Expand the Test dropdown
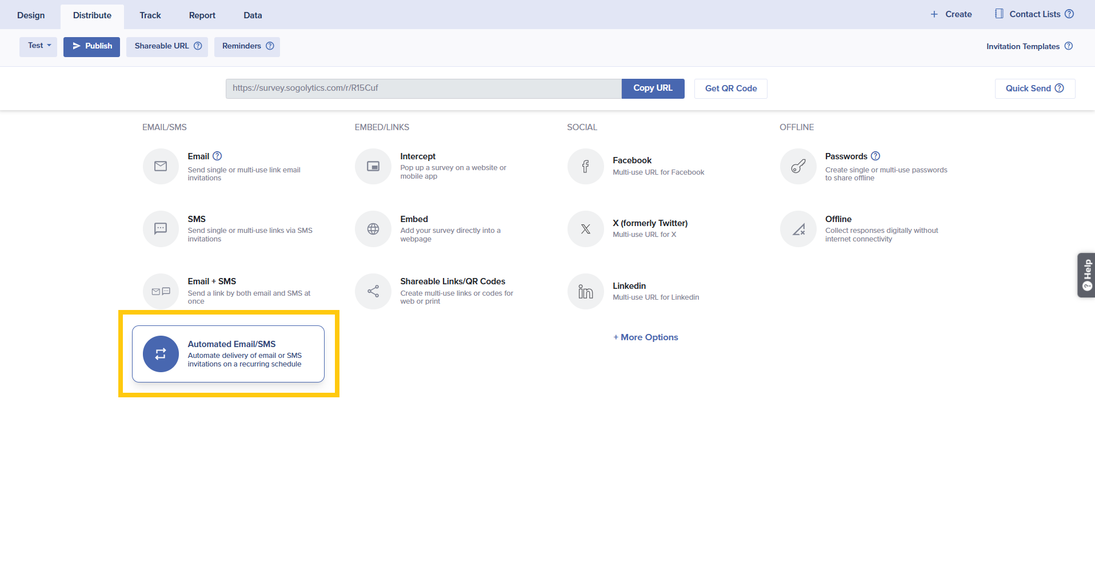Image resolution: width=1095 pixels, height=568 pixels. [x=38, y=46]
